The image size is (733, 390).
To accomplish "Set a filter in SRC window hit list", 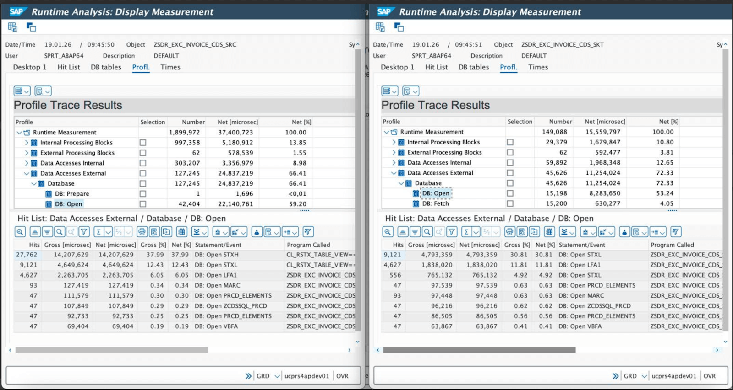I will (84, 232).
